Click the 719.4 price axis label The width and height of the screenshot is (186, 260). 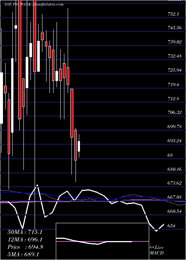173,85
